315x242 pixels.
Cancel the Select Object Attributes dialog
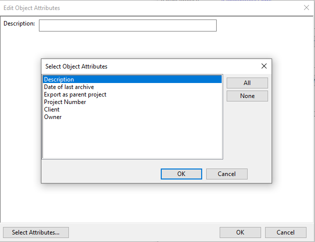click(227, 174)
